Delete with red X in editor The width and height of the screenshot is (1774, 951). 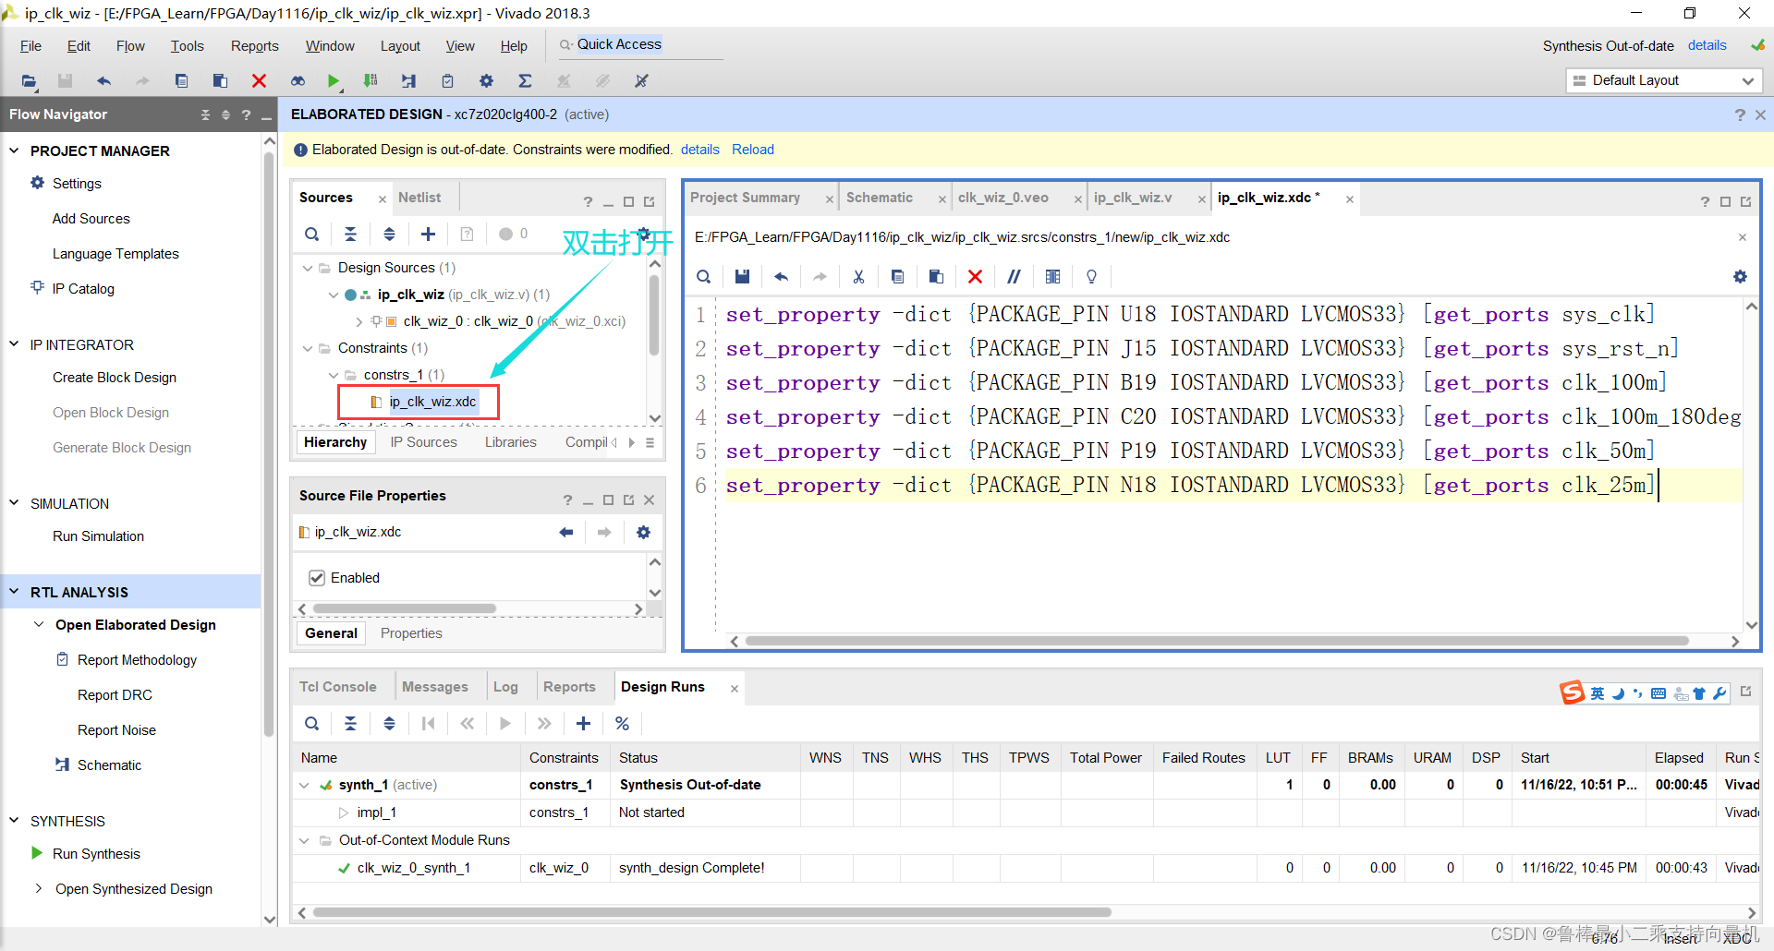[x=975, y=277]
